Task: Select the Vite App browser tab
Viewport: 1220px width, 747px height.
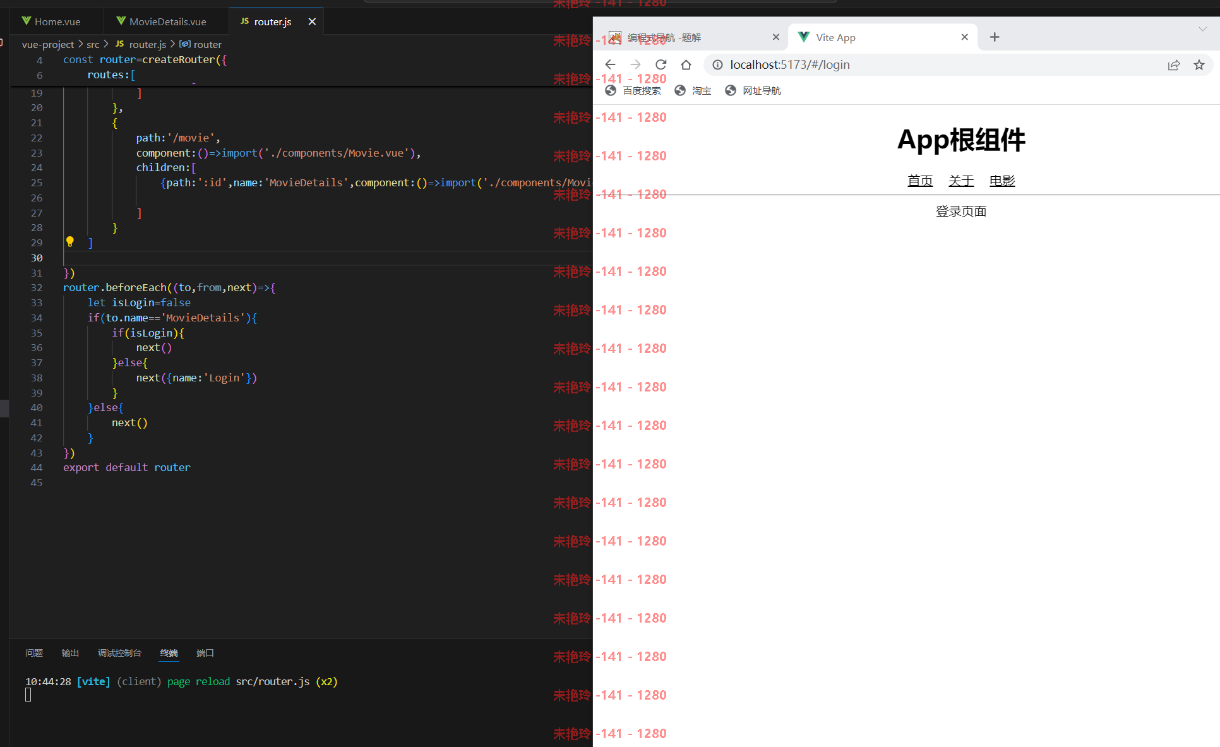Action: pyautogui.click(x=881, y=37)
